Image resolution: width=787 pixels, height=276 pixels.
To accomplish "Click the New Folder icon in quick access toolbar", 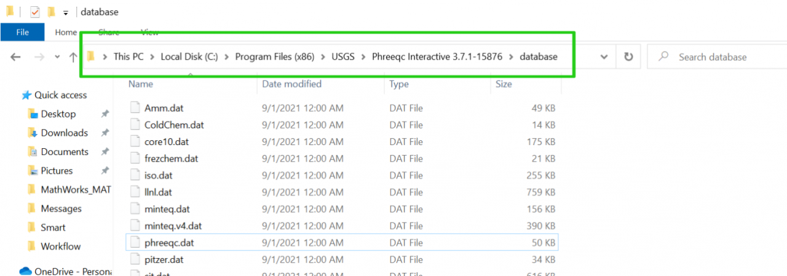I will tap(52, 12).
